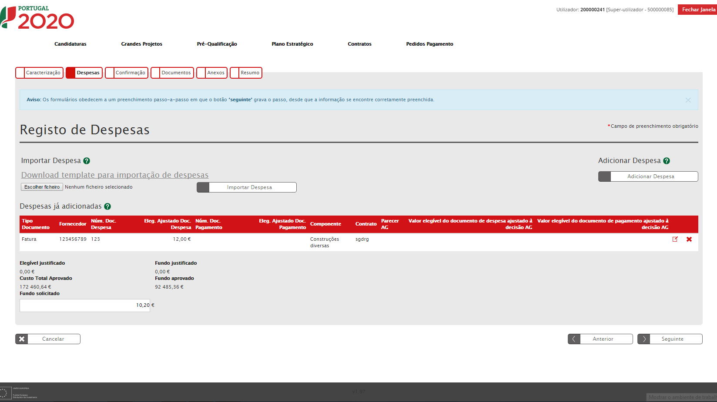Go back with the Anterior button
Image resolution: width=717 pixels, height=402 pixels.
pyautogui.click(x=600, y=339)
